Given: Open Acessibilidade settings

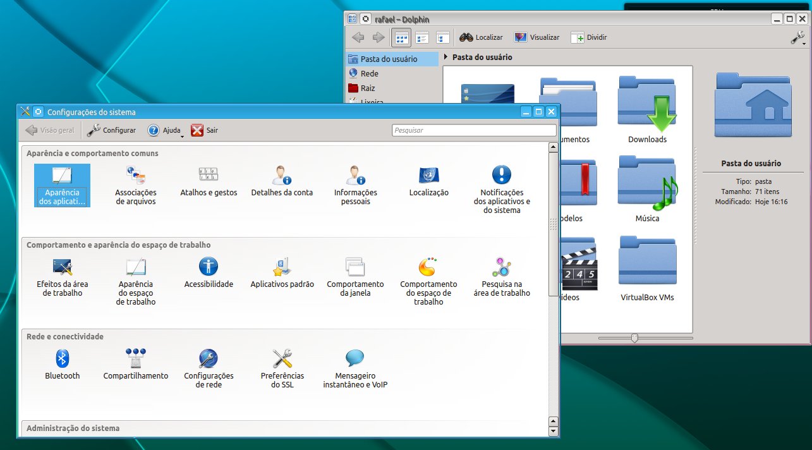Looking at the screenshot, I should (209, 274).
